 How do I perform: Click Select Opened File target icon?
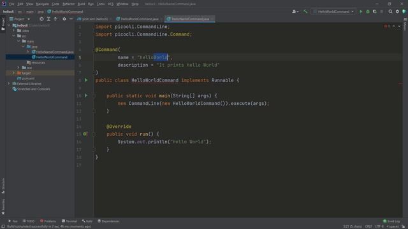coord(41,19)
